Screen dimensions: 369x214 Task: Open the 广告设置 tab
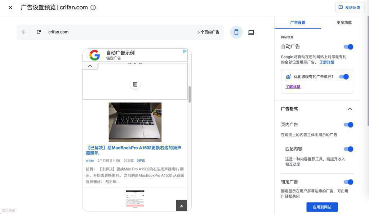[298, 23]
